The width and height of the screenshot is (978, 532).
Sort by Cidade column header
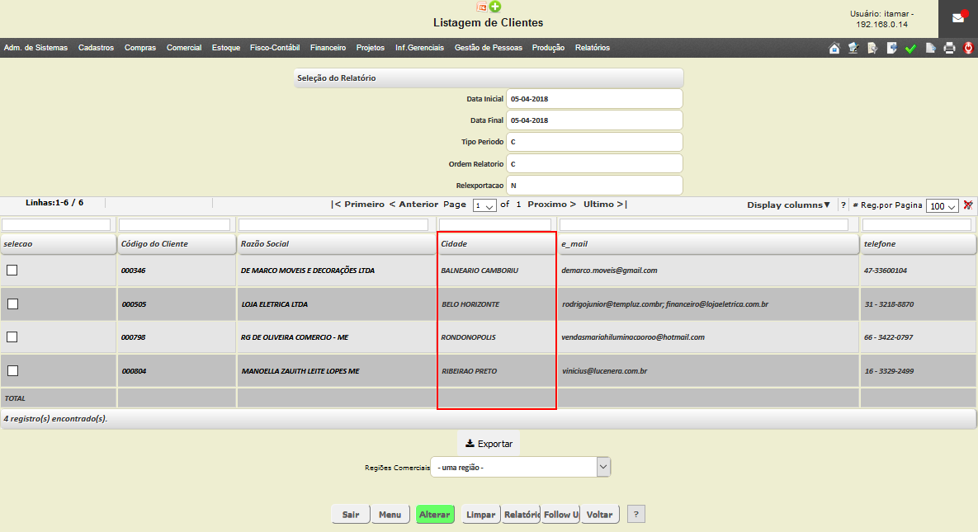pos(497,244)
